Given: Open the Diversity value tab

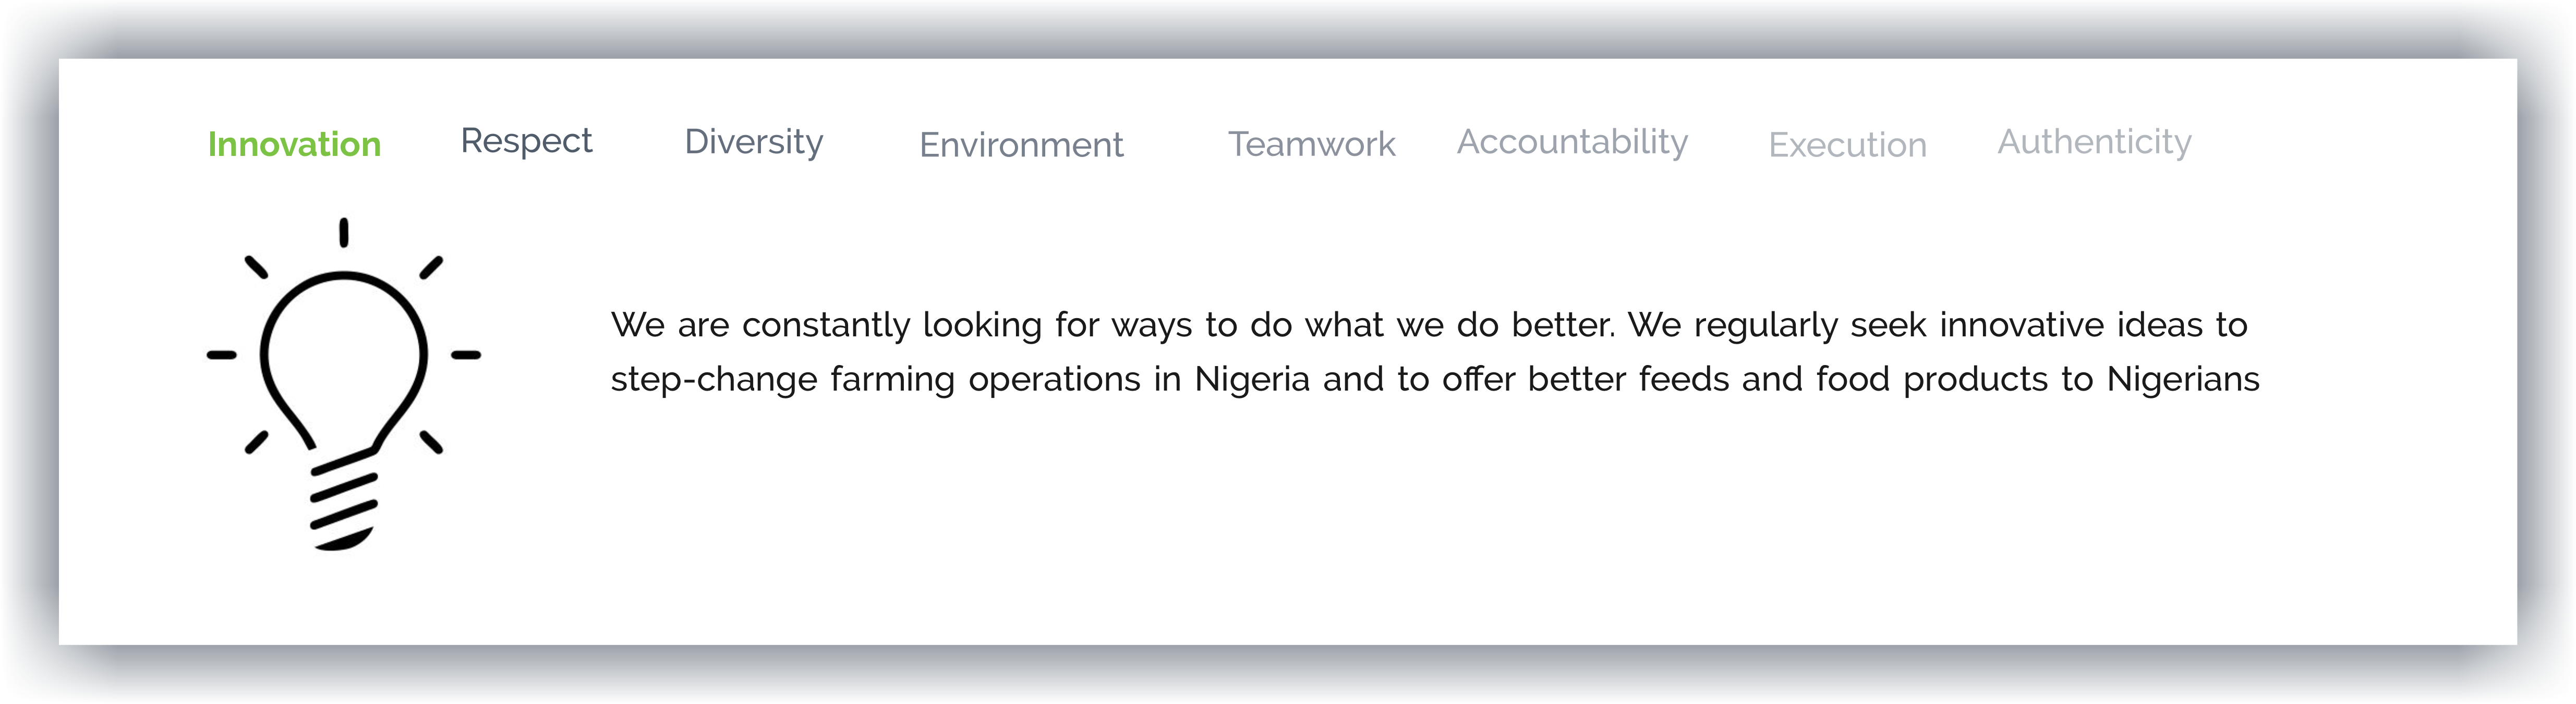Looking at the screenshot, I should point(753,142).
